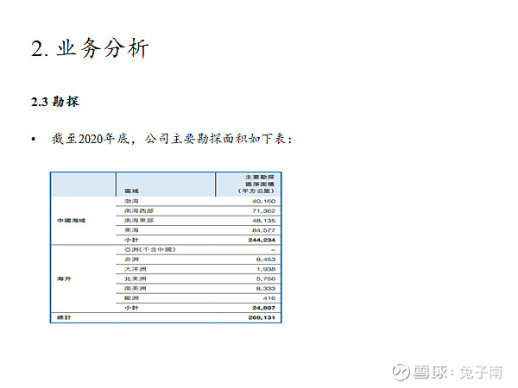Click the value "48,135"

pos(263,221)
